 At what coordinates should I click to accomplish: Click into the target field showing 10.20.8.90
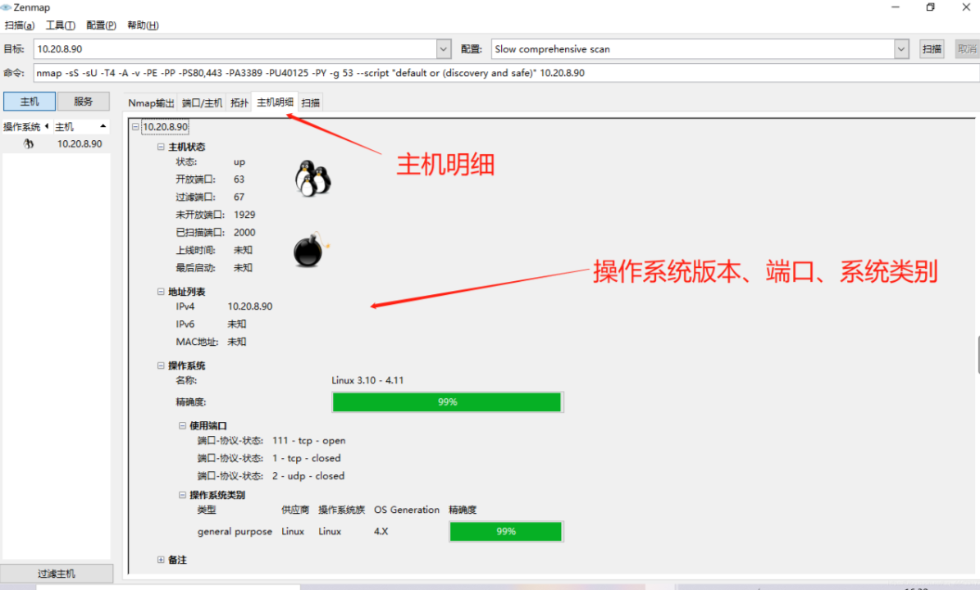[235, 48]
